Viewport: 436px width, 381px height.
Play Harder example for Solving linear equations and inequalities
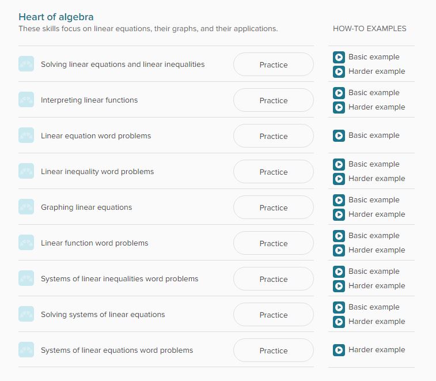click(x=339, y=71)
